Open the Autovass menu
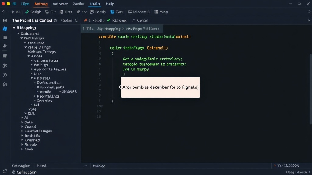The image size is (312, 175). (x=60, y=4)
